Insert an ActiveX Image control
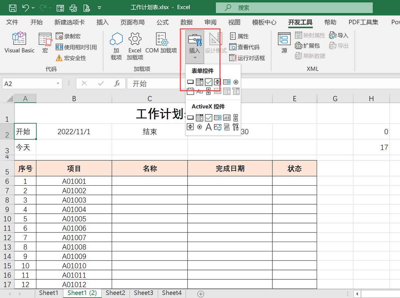This screenshot has height=298, width=400. pos(218,127)
